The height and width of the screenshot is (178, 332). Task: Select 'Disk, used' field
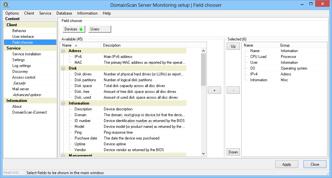pos(83,97)
